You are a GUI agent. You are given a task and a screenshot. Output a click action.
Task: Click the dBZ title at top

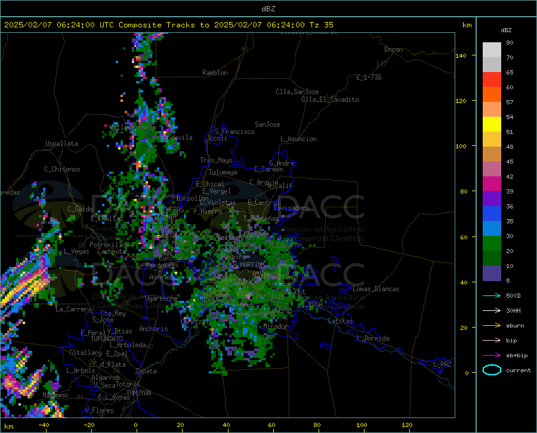coord(268,9)
